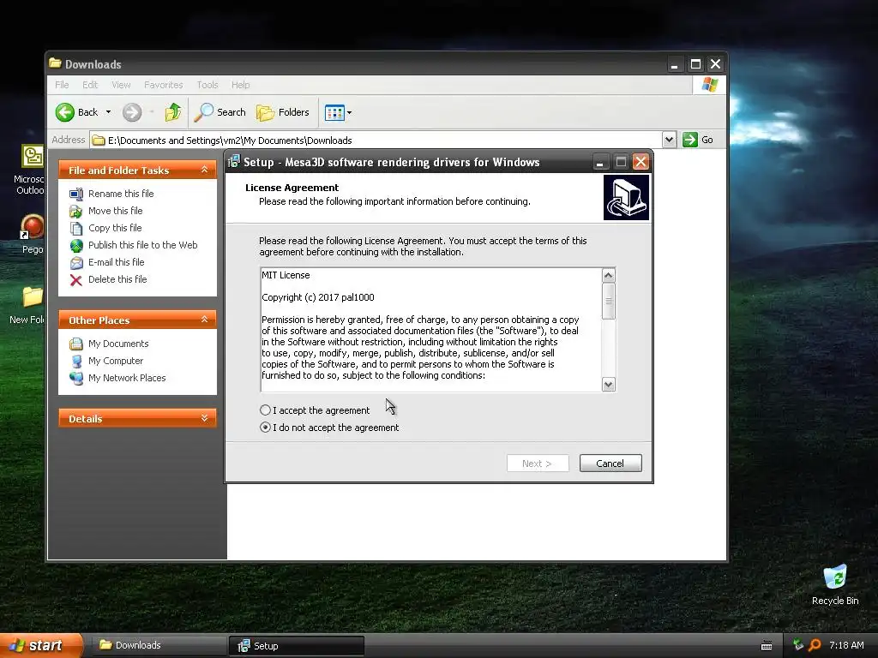
Task: Go back using the green Back arrow
Action: pyautogui.click(x=65, y=112)
